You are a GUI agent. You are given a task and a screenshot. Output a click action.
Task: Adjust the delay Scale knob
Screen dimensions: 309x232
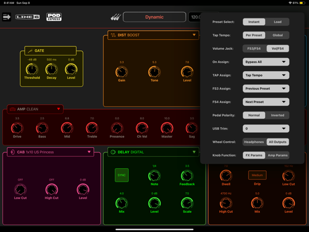(187, 203)
